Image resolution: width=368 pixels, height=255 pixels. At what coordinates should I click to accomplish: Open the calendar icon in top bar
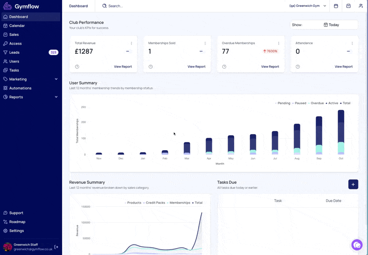[336, 6]
